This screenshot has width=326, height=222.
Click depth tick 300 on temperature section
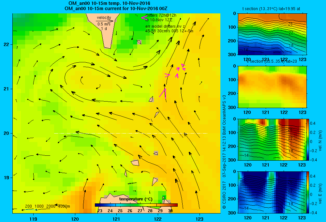tap(232, 55)
